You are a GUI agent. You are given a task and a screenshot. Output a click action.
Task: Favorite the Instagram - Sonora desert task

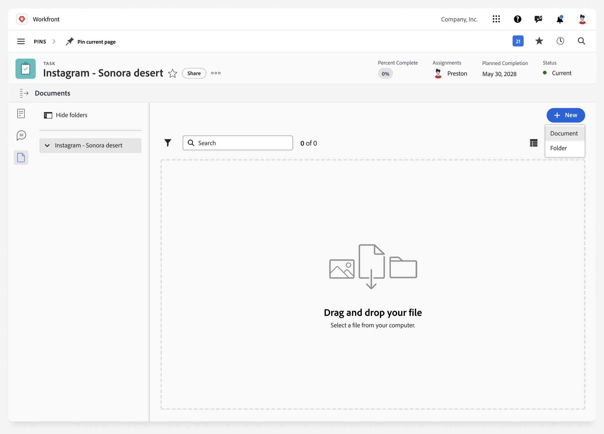tap(172, 73)
